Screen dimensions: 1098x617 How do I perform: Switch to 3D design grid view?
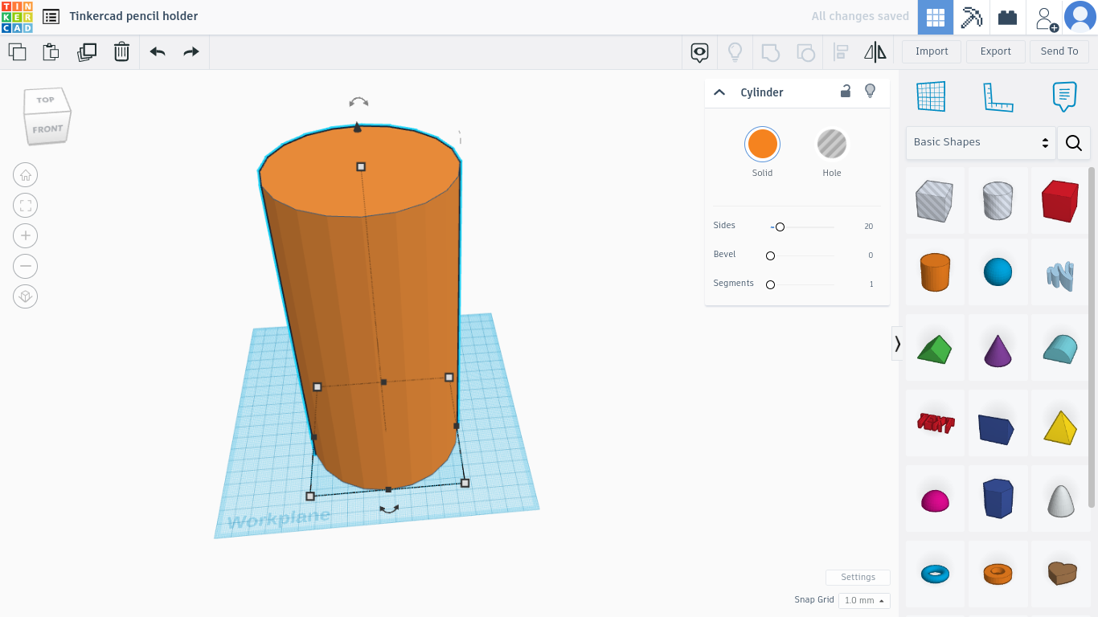click(935, 17)
